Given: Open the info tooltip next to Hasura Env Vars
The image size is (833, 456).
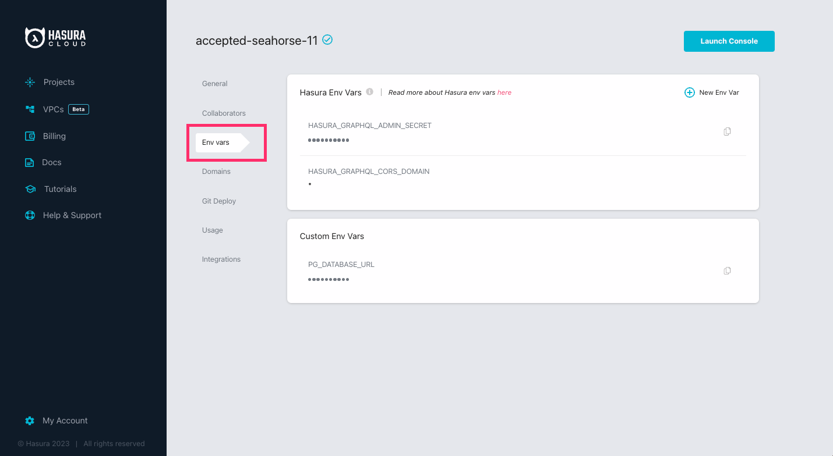Looking at the screenshot, I should pyautogui.click(x=370, y=91).
